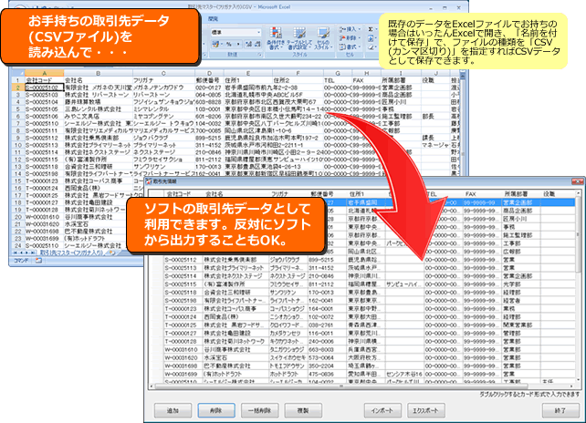Image resolution: width=586 pixels, height=423 pixels.
Task: Click the 一括削除 button
Action: coord(260,410)
